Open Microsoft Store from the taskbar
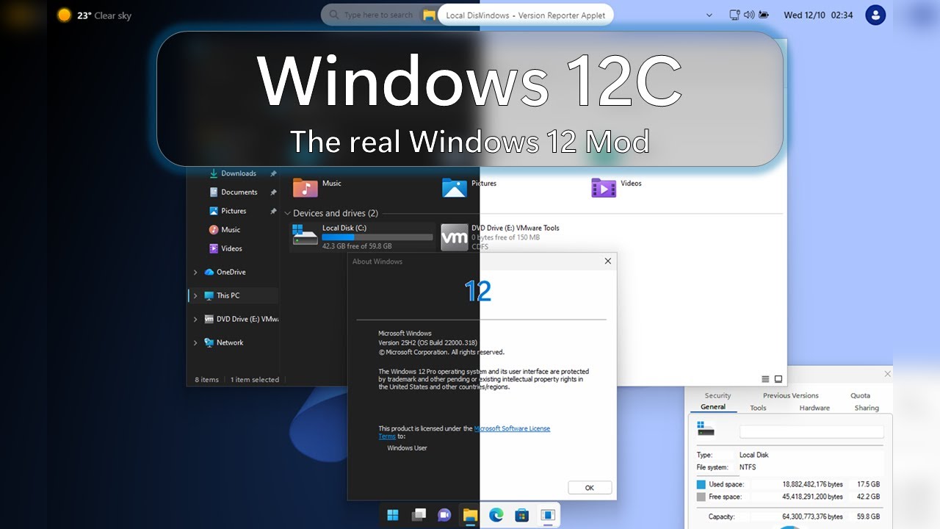The image size is (940, 529). click(x=521, y=515)
